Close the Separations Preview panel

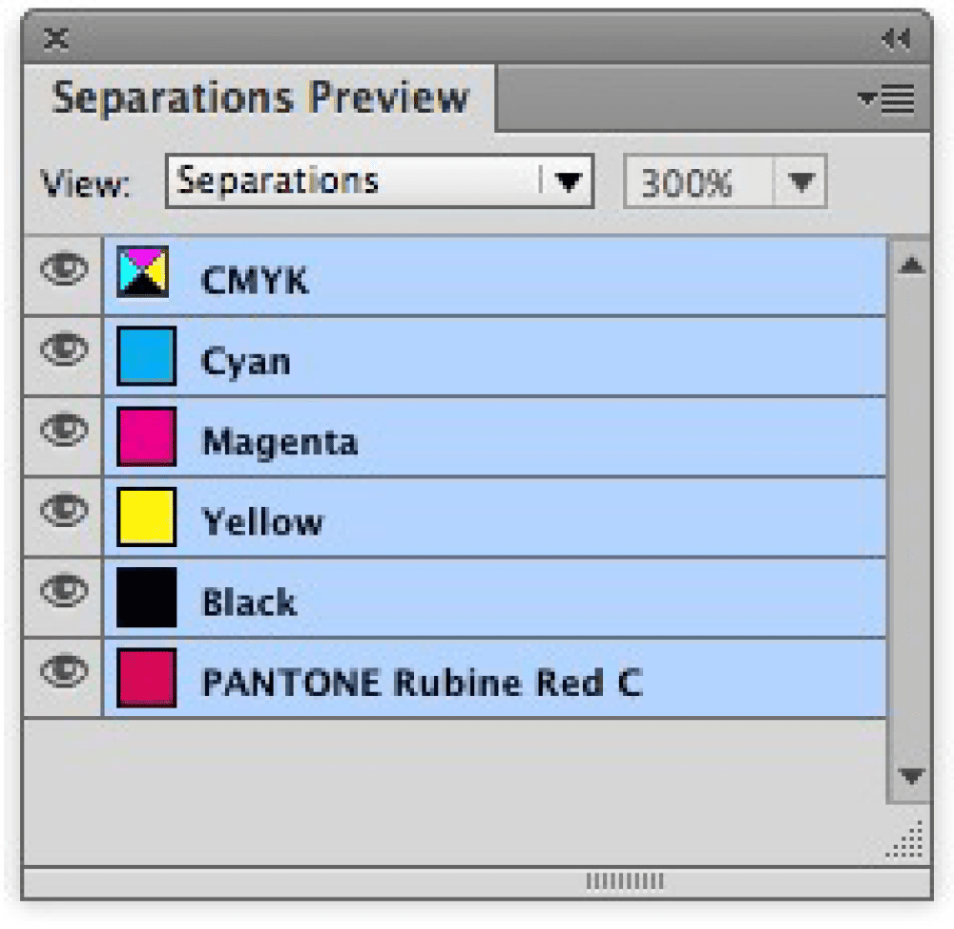[56, 39]
